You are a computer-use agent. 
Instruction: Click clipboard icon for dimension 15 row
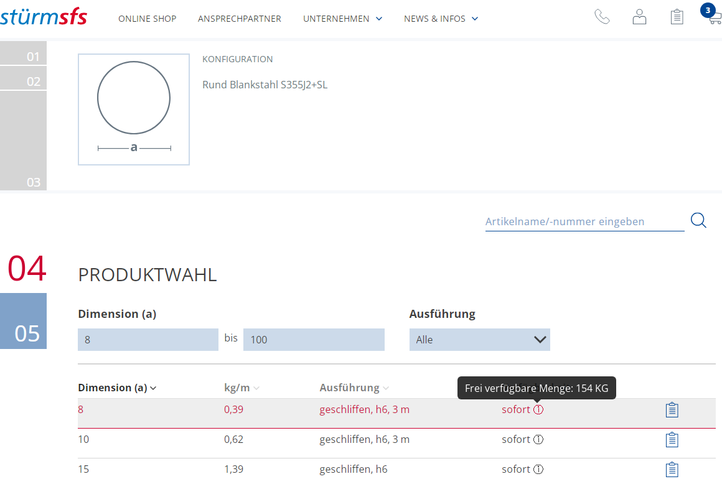click(x=672, y=470)
